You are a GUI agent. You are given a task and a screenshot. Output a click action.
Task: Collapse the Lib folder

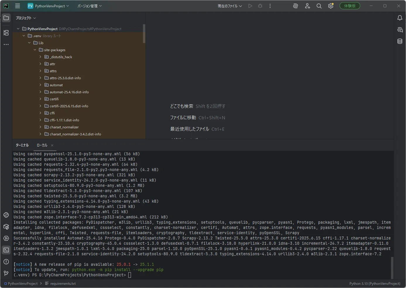click(x=29, y=43)
